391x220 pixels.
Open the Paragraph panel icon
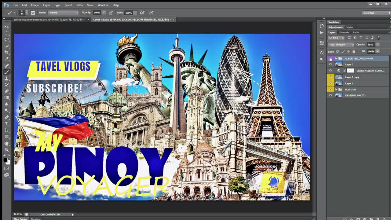[322, 59]
